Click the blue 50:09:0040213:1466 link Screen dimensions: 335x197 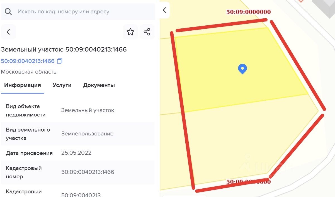point(28,61)
